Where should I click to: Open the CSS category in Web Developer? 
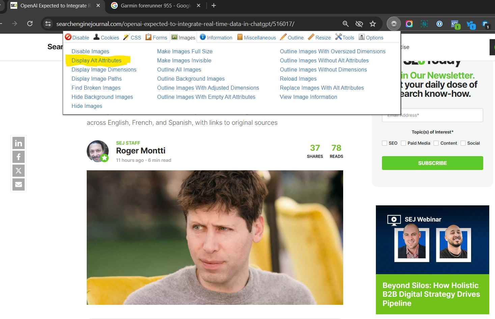(x=132, y=37)
